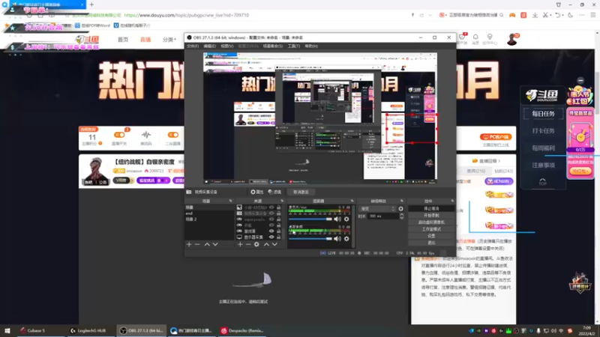Move the source up in Sources list
The width and height of the screenshot is (600, 337).
[266, 244]
